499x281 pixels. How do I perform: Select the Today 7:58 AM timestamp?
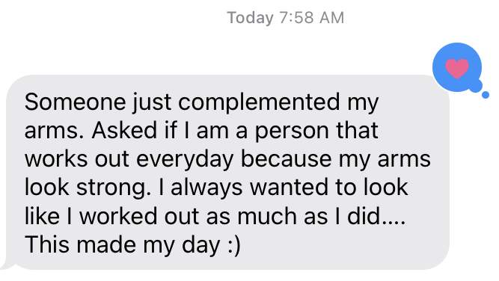[285, 18]
